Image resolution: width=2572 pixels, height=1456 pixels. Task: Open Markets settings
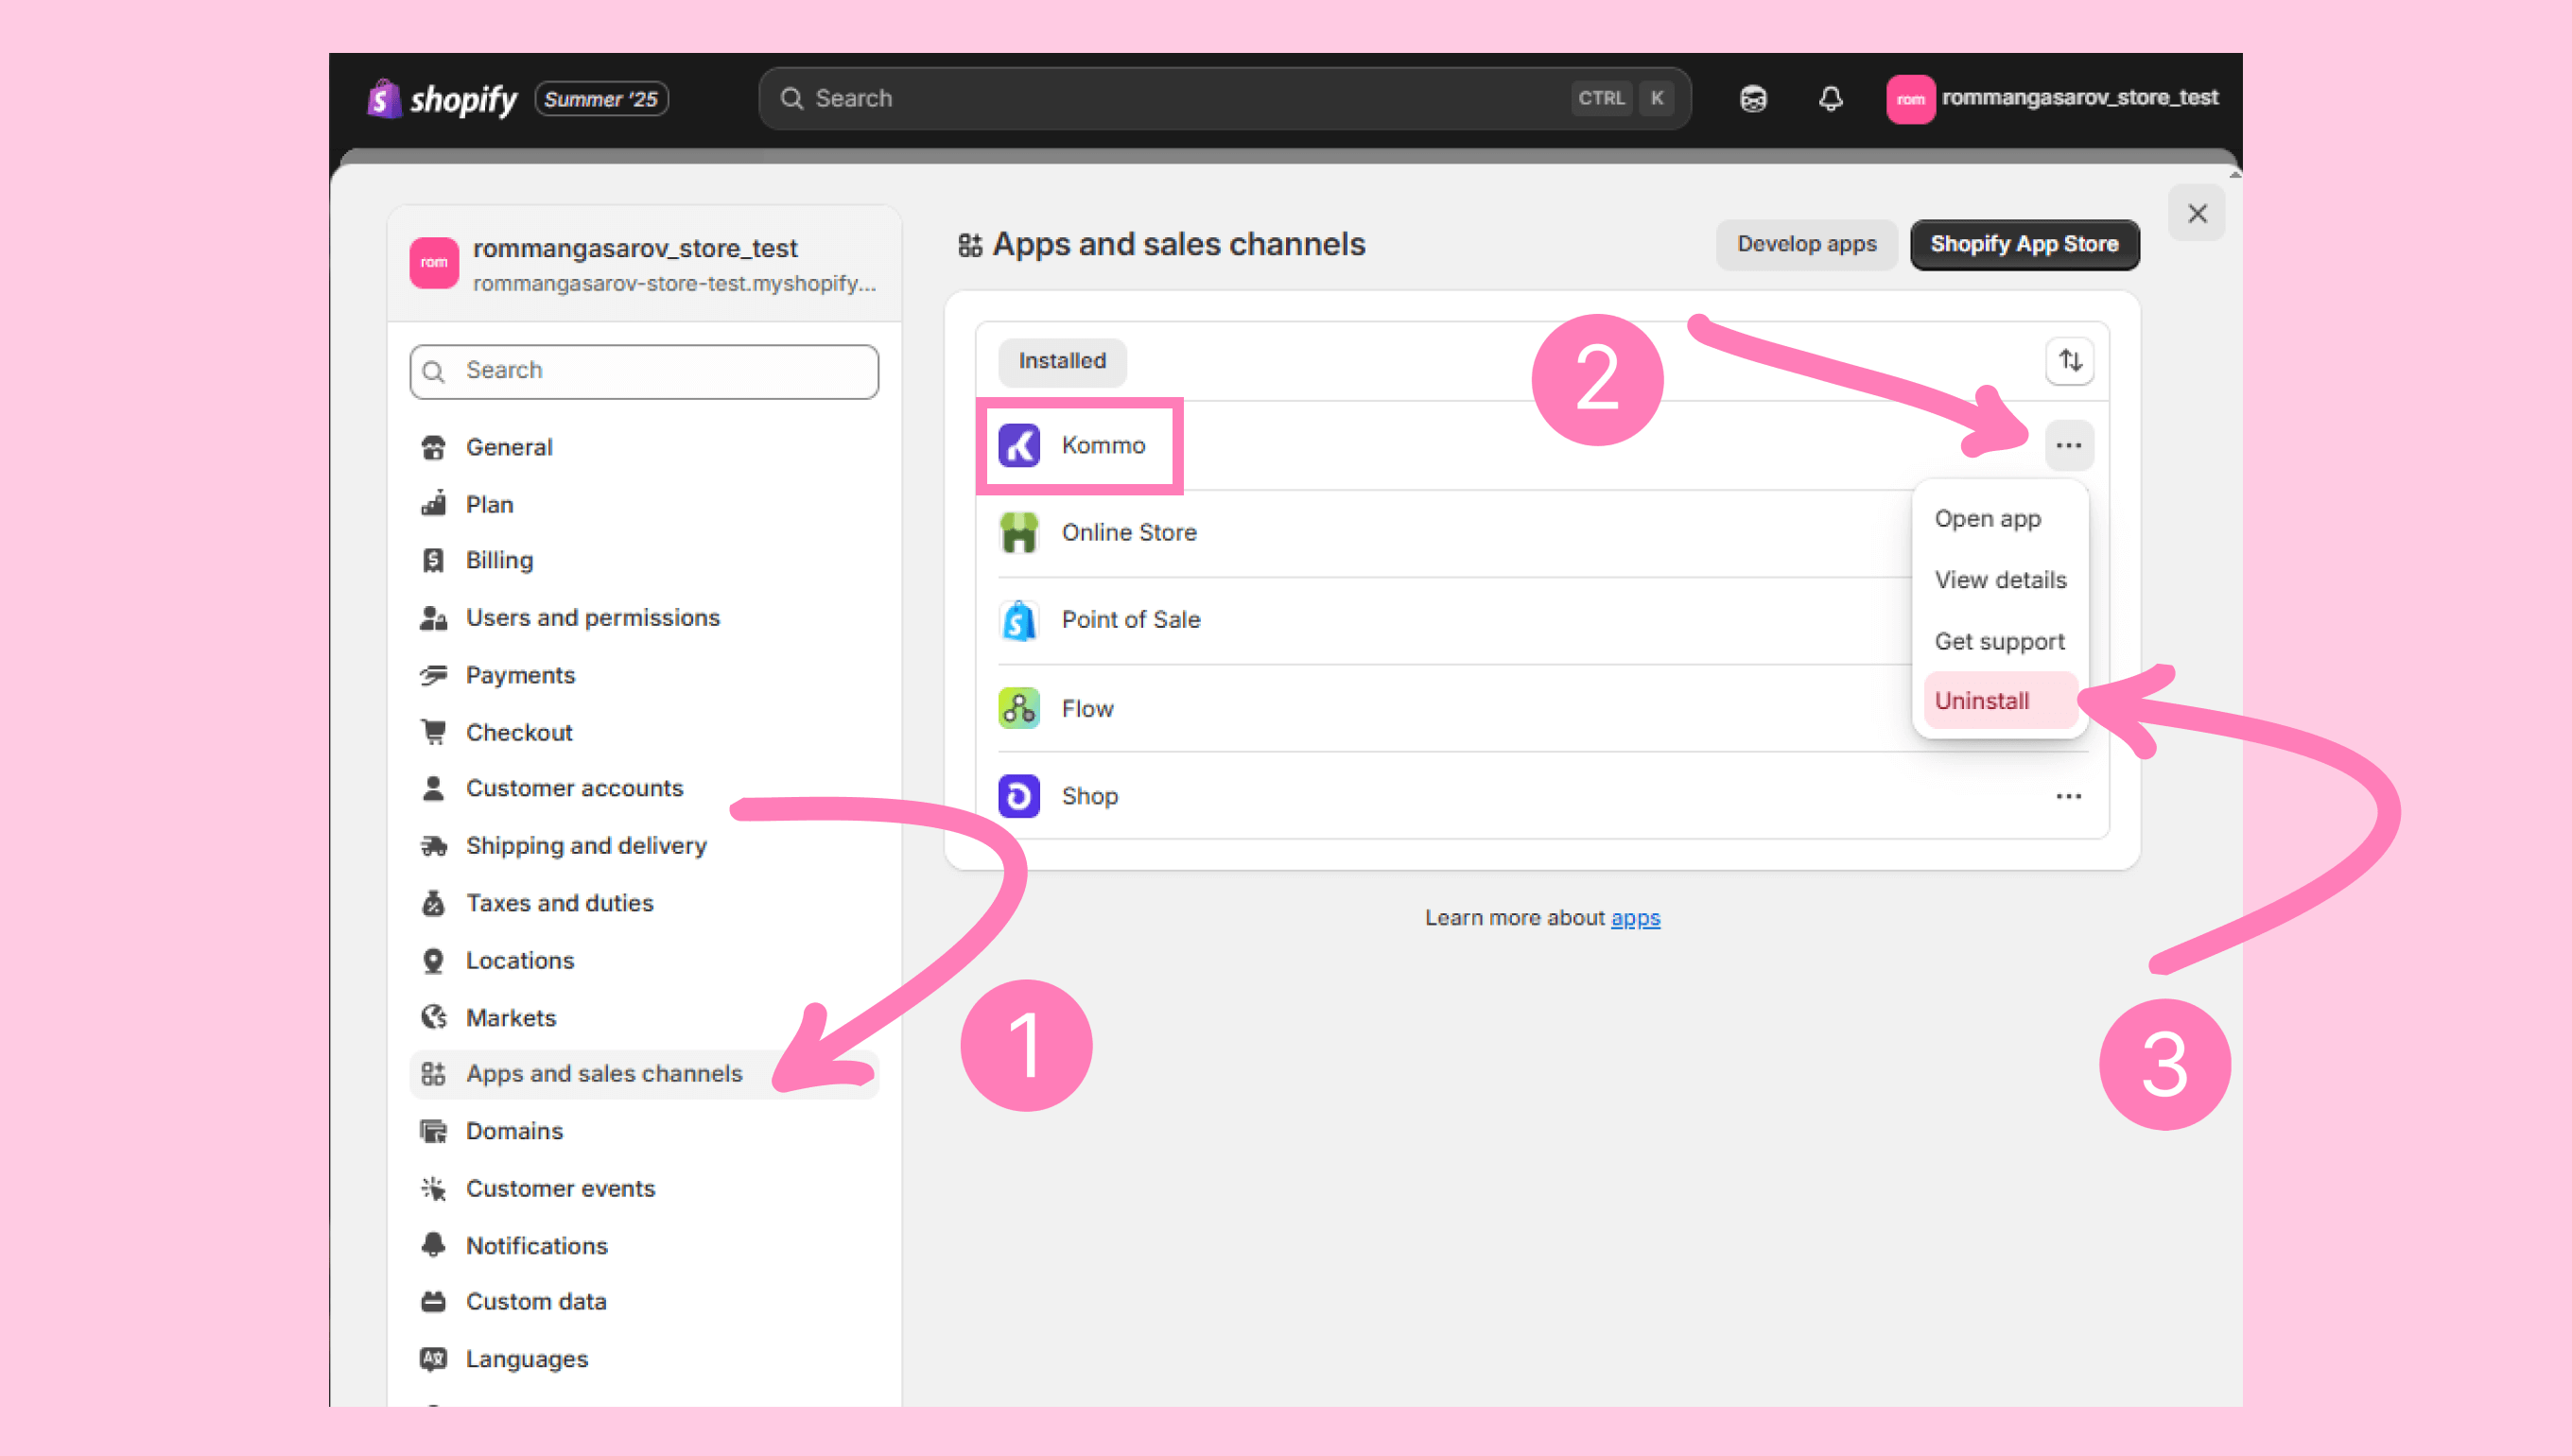tap(644, 1017)
